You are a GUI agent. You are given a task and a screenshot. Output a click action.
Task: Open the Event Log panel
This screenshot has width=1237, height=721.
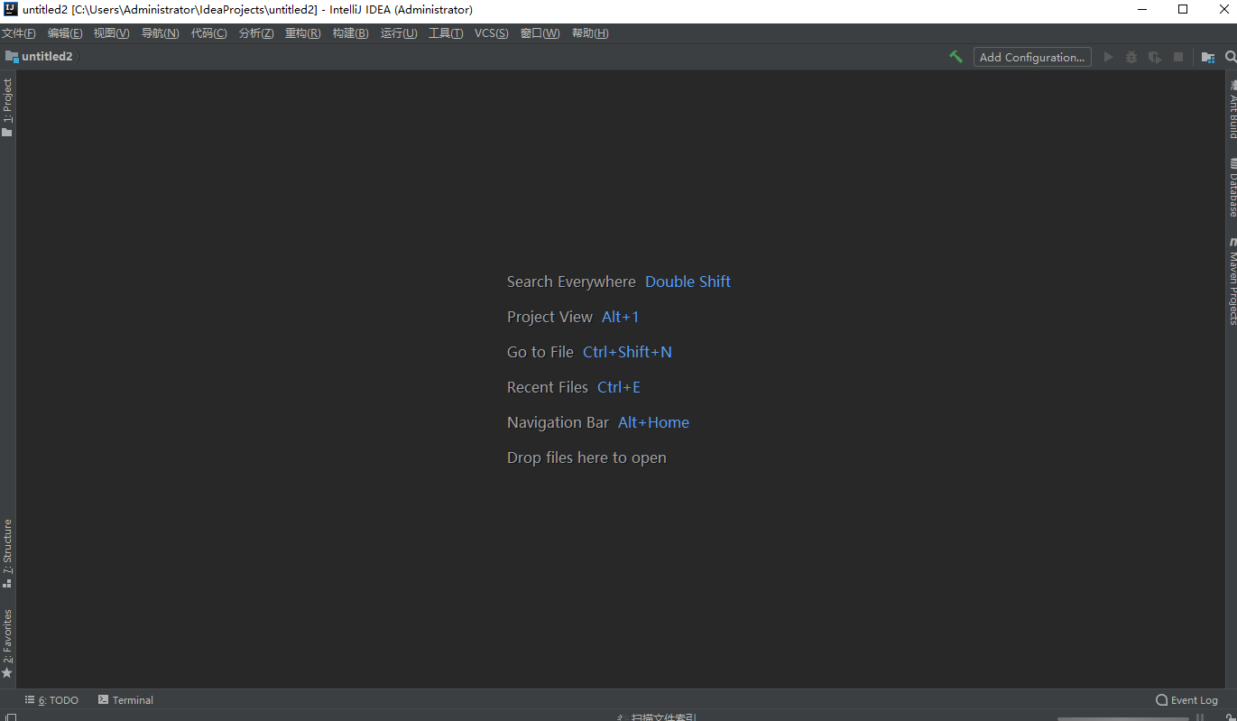coord(1187,700)
